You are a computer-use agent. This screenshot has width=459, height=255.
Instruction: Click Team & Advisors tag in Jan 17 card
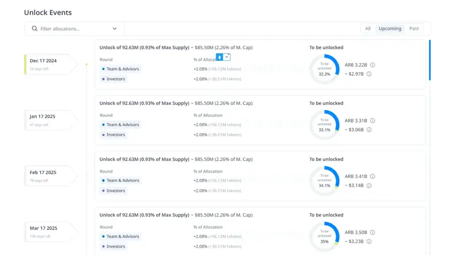(x=120, y=124)
